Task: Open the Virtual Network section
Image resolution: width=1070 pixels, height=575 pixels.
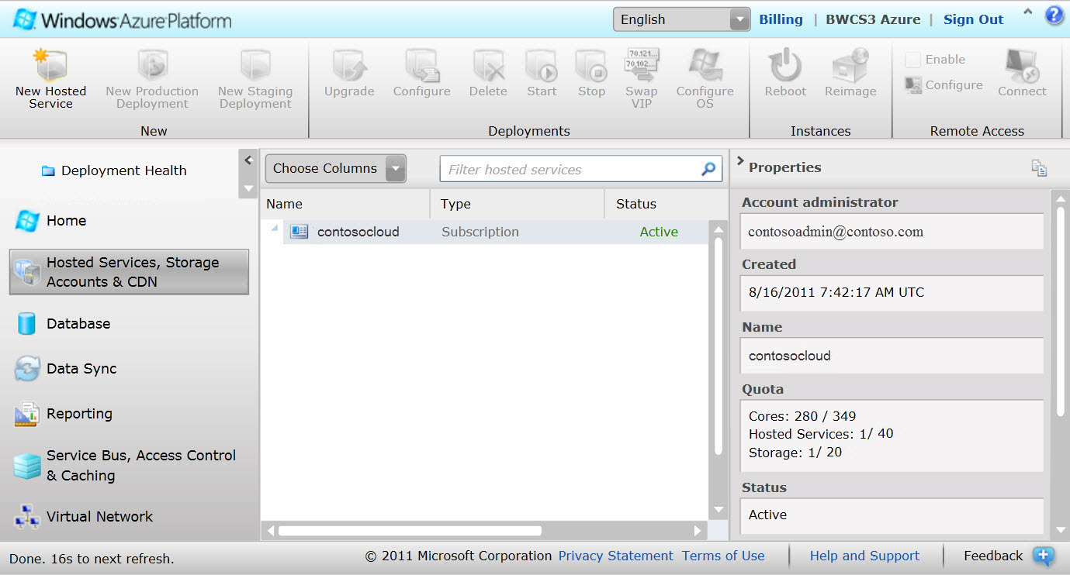Action: pos(84,517)
